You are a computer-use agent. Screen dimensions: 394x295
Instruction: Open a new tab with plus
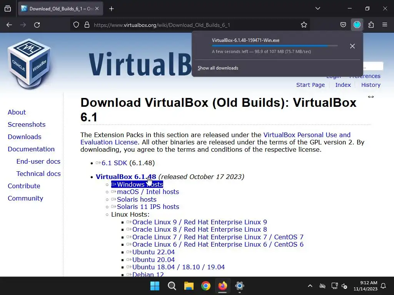pyautogui.click(x=112, y=9)
